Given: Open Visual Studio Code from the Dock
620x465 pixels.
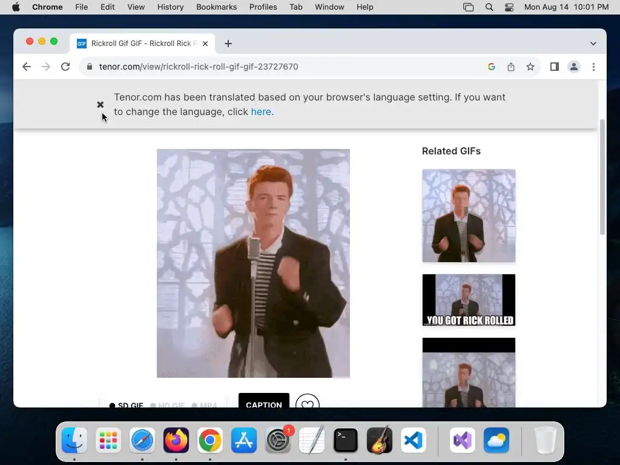Looking at the screenshot, I should tap(413, 440).
